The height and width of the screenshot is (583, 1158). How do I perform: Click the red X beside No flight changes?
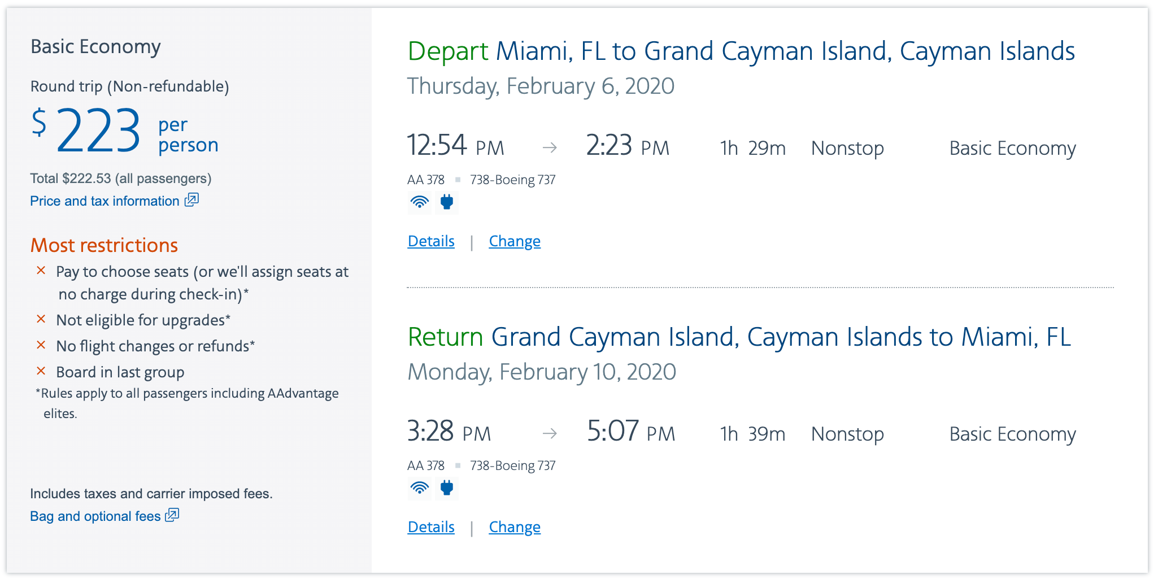pos(41,345)
